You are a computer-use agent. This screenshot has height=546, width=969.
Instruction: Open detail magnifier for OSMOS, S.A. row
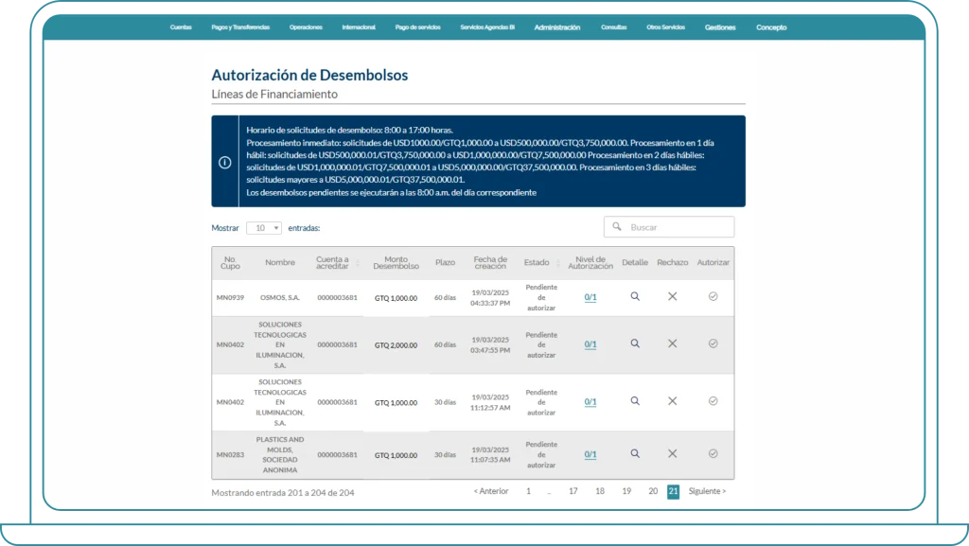[x=635, y=296]
